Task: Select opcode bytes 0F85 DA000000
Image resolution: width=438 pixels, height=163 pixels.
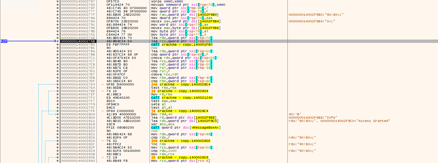Action: pyautogui.click(x=120, y=84)
